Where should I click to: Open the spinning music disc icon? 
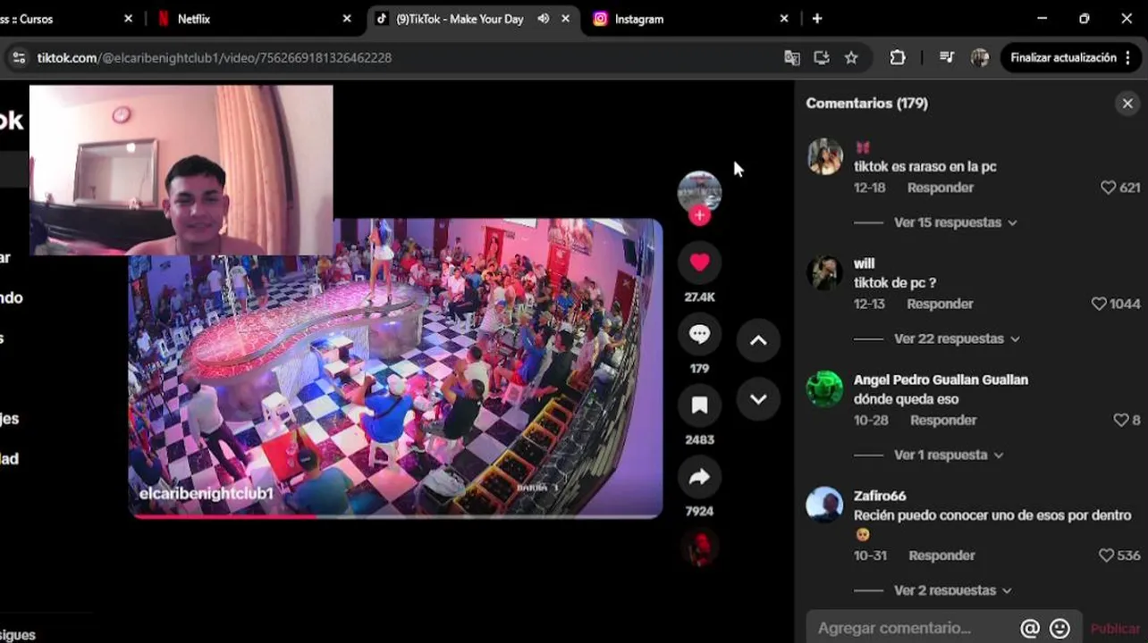[699, 548]
